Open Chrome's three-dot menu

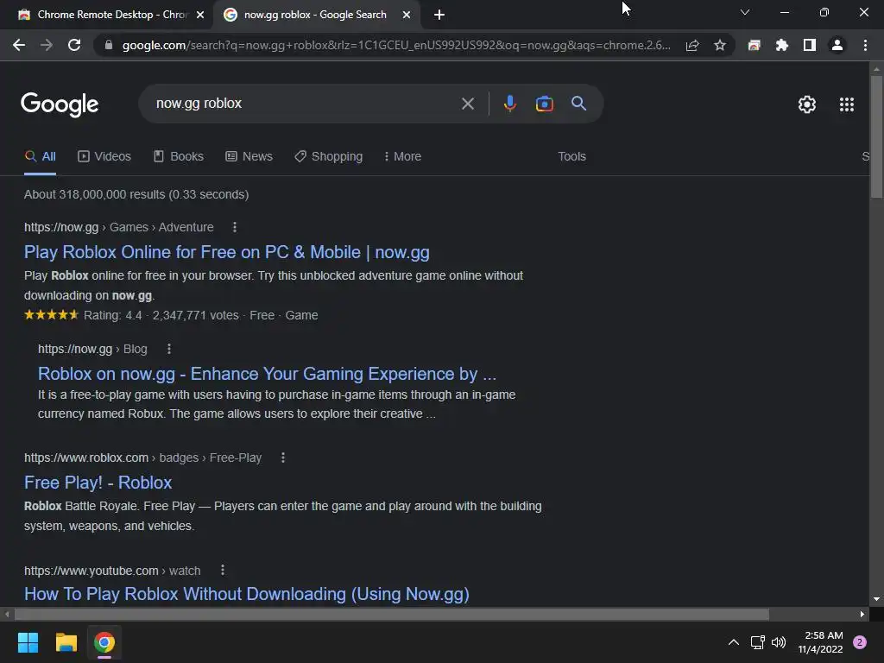click(865, 45)
